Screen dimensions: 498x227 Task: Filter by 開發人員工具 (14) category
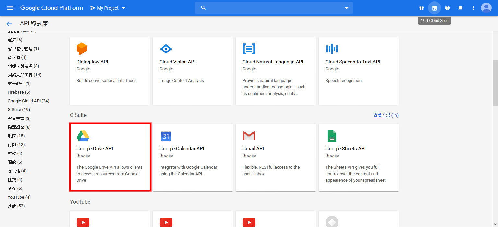[x=25, y=75]
